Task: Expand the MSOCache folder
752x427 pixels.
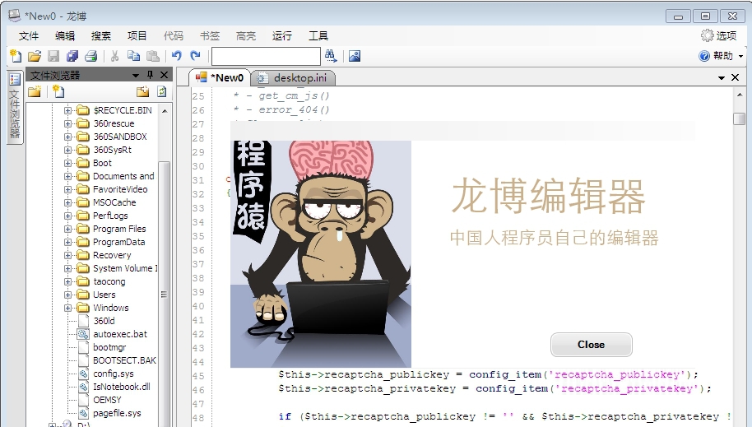Action: tap(67, 202)
